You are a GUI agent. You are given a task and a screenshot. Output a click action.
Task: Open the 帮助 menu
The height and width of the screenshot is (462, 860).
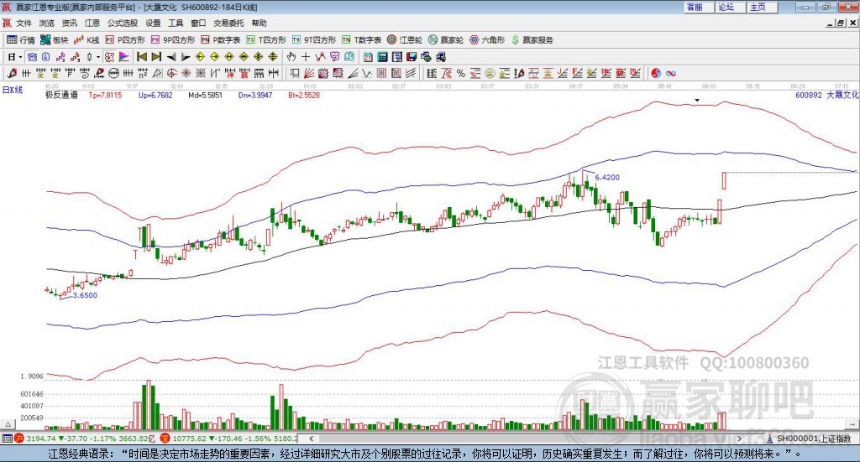point(259,23)
